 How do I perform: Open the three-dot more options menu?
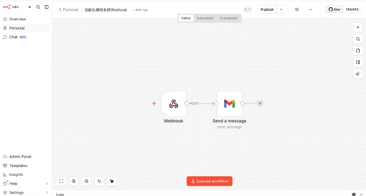click(311, 9)
